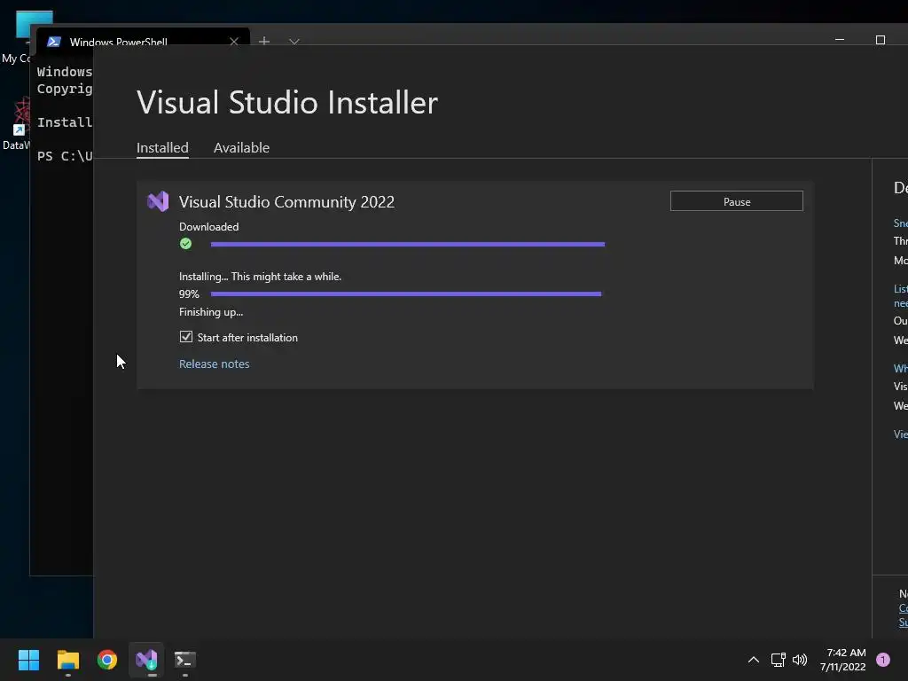Click the Visual Studio Installer heading
The image size is (908, 681).
click(287, 103)
